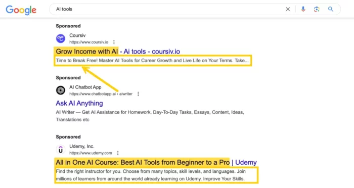Click the AI Writer description text

click(x=150, y=116)
